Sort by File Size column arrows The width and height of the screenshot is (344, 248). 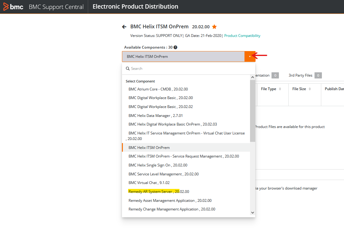click(x=310, y=89)
